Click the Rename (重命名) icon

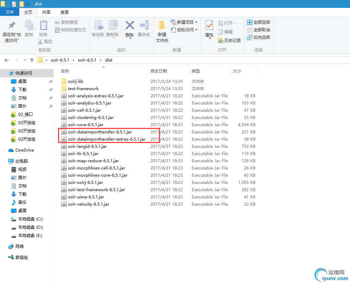(x=144, y=25)
